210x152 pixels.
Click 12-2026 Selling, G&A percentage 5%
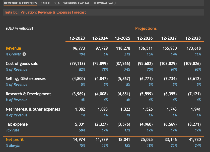[x=151, y=85]
